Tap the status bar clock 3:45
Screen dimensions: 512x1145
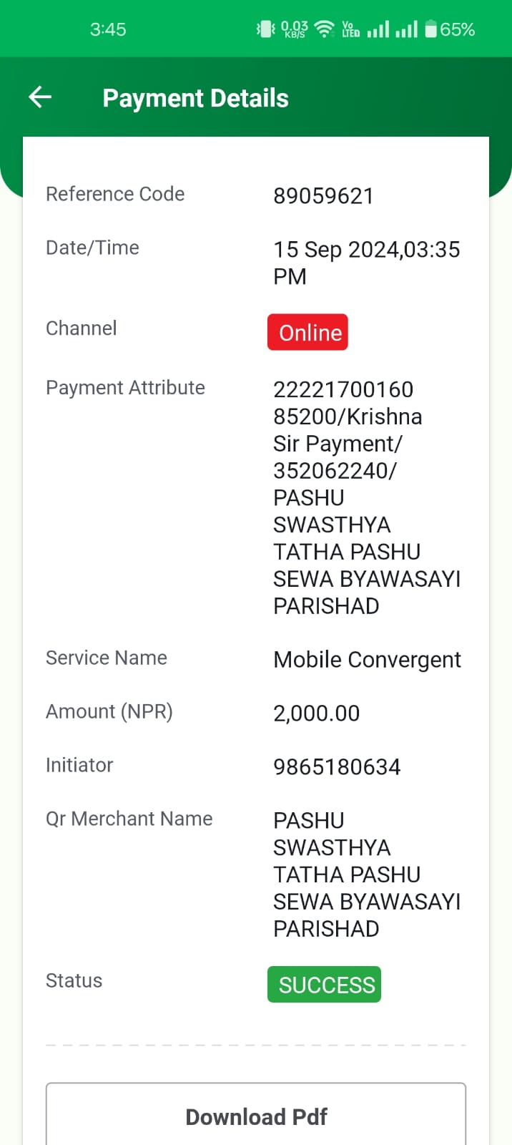coord(108,29)
